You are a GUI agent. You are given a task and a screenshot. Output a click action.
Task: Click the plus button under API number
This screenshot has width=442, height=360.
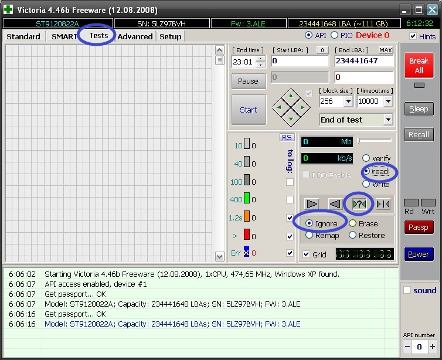click(x=433, y=347)
